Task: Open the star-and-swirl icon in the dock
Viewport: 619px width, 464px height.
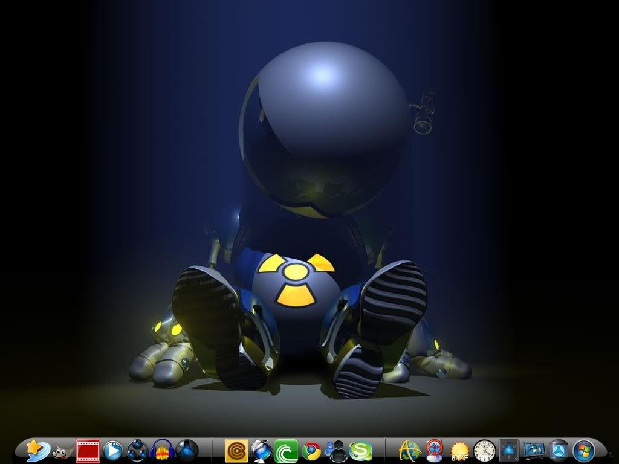Action: (37, 450)
